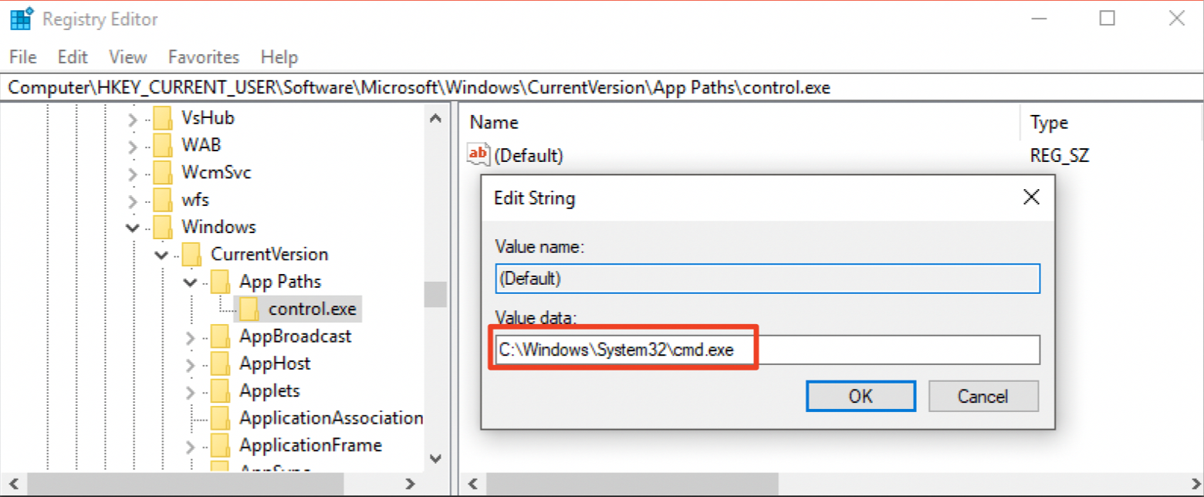Click the Registry Editor app icon in title bar
Viewport: 1204px width, 497px height.
pos(21,20)
